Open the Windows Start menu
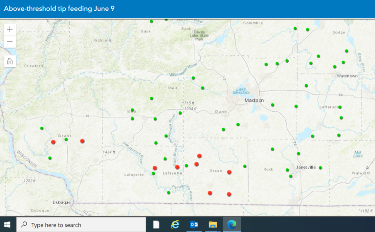Viewport: 375px width, 232px height. (8, 224)
